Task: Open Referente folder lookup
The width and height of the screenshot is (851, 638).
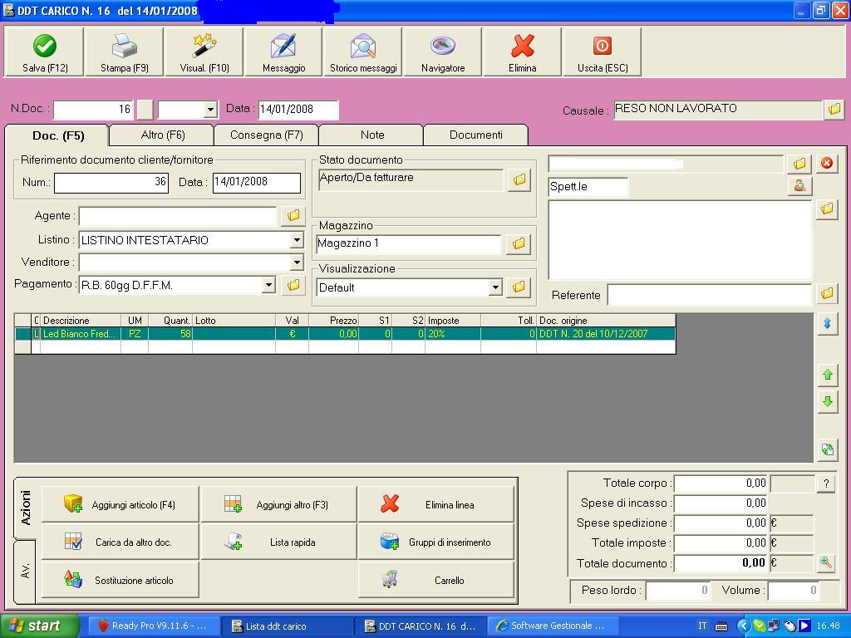Action: (827, 294)
